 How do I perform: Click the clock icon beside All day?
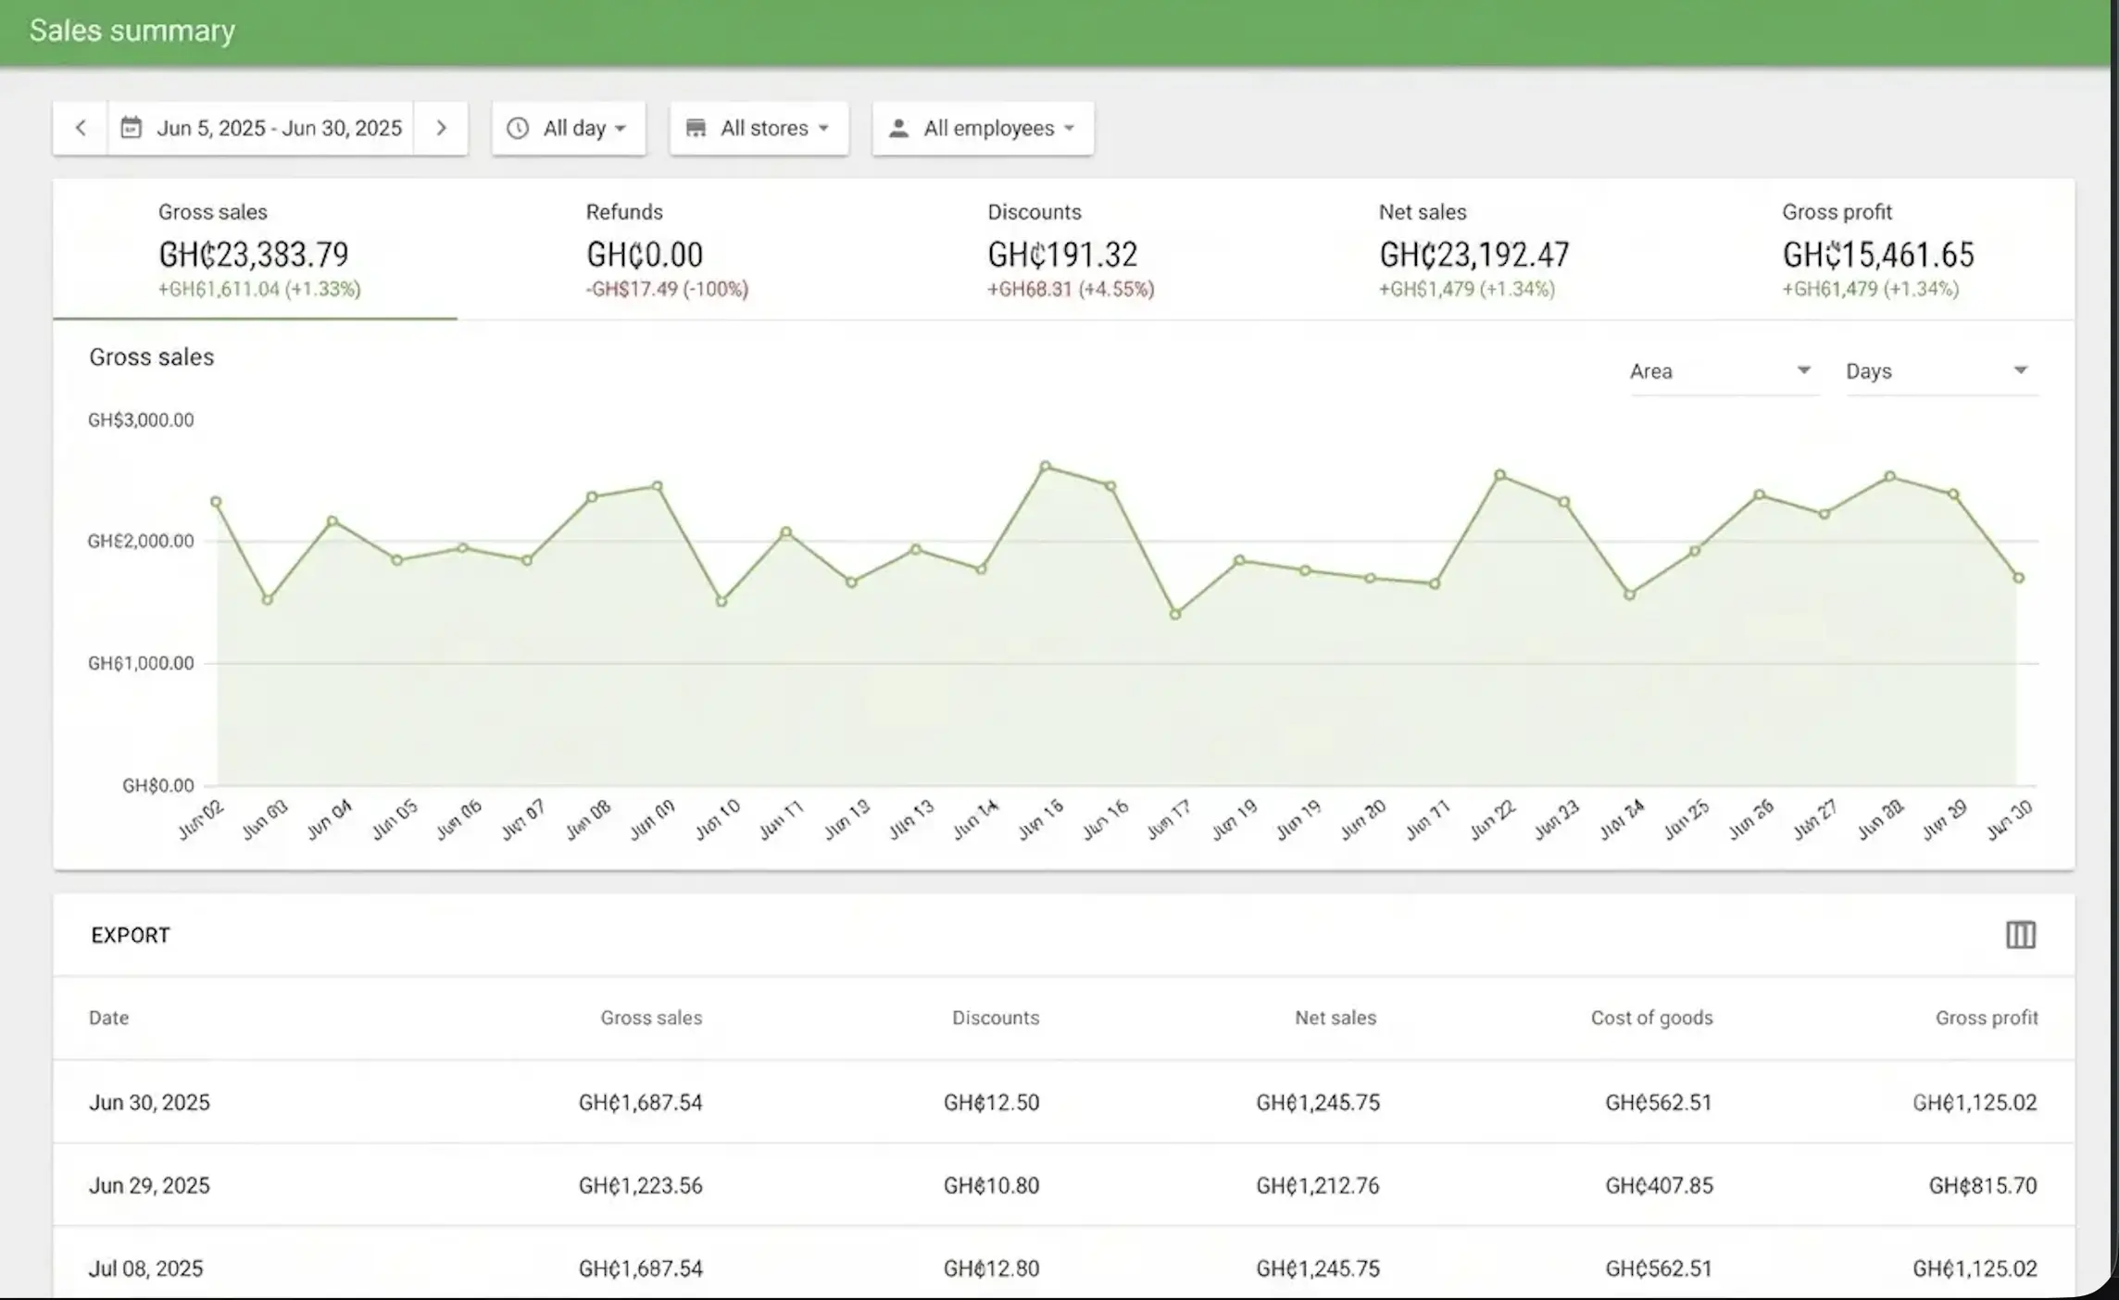coord(518,128)
